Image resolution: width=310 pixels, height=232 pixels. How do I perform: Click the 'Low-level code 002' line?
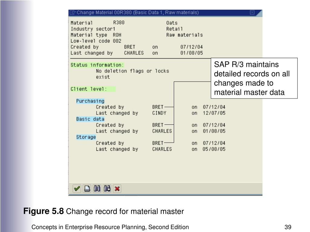(x=96, y=41)
